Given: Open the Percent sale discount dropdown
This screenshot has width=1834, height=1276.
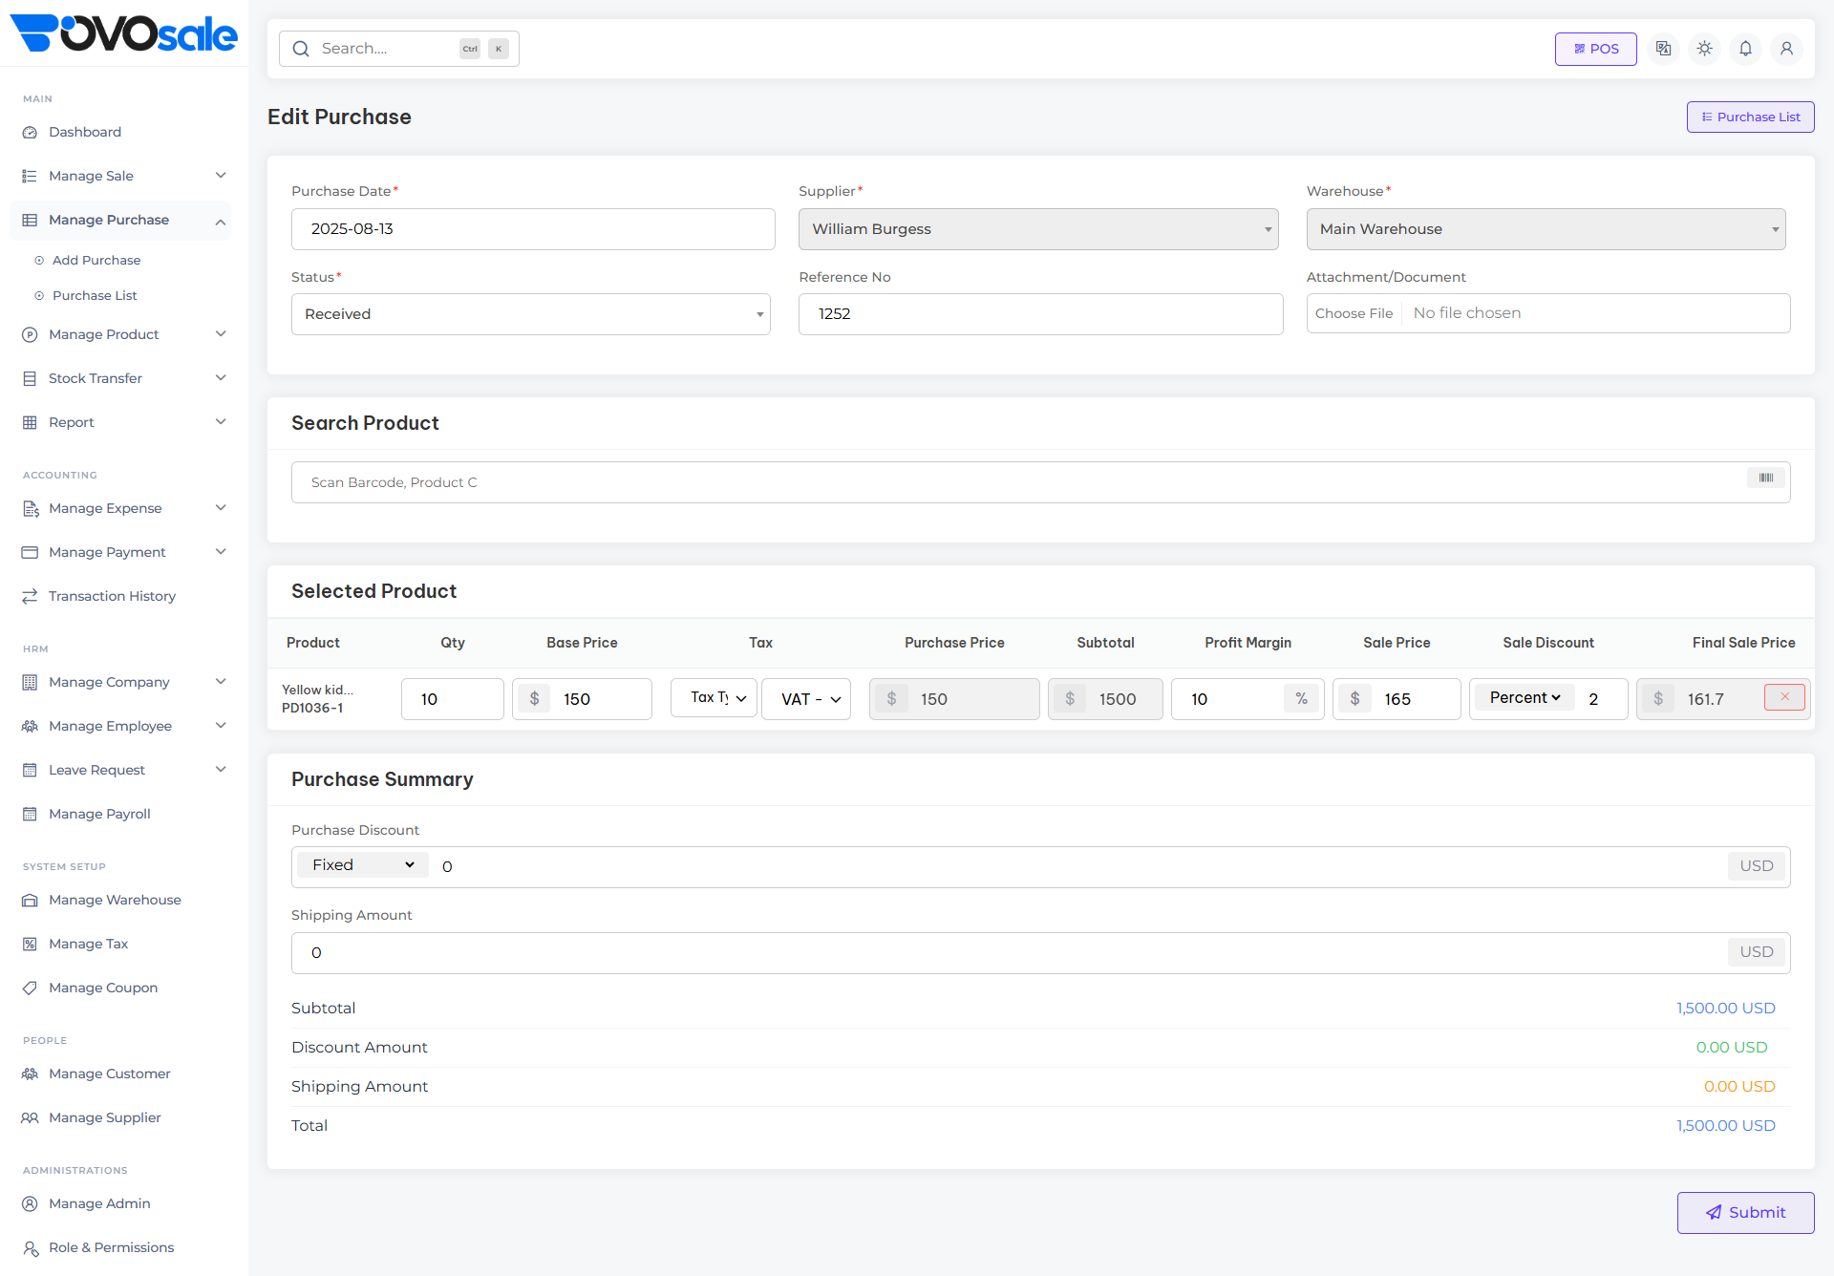Looking at the screenshot, I should click(x=1525, y=697).
